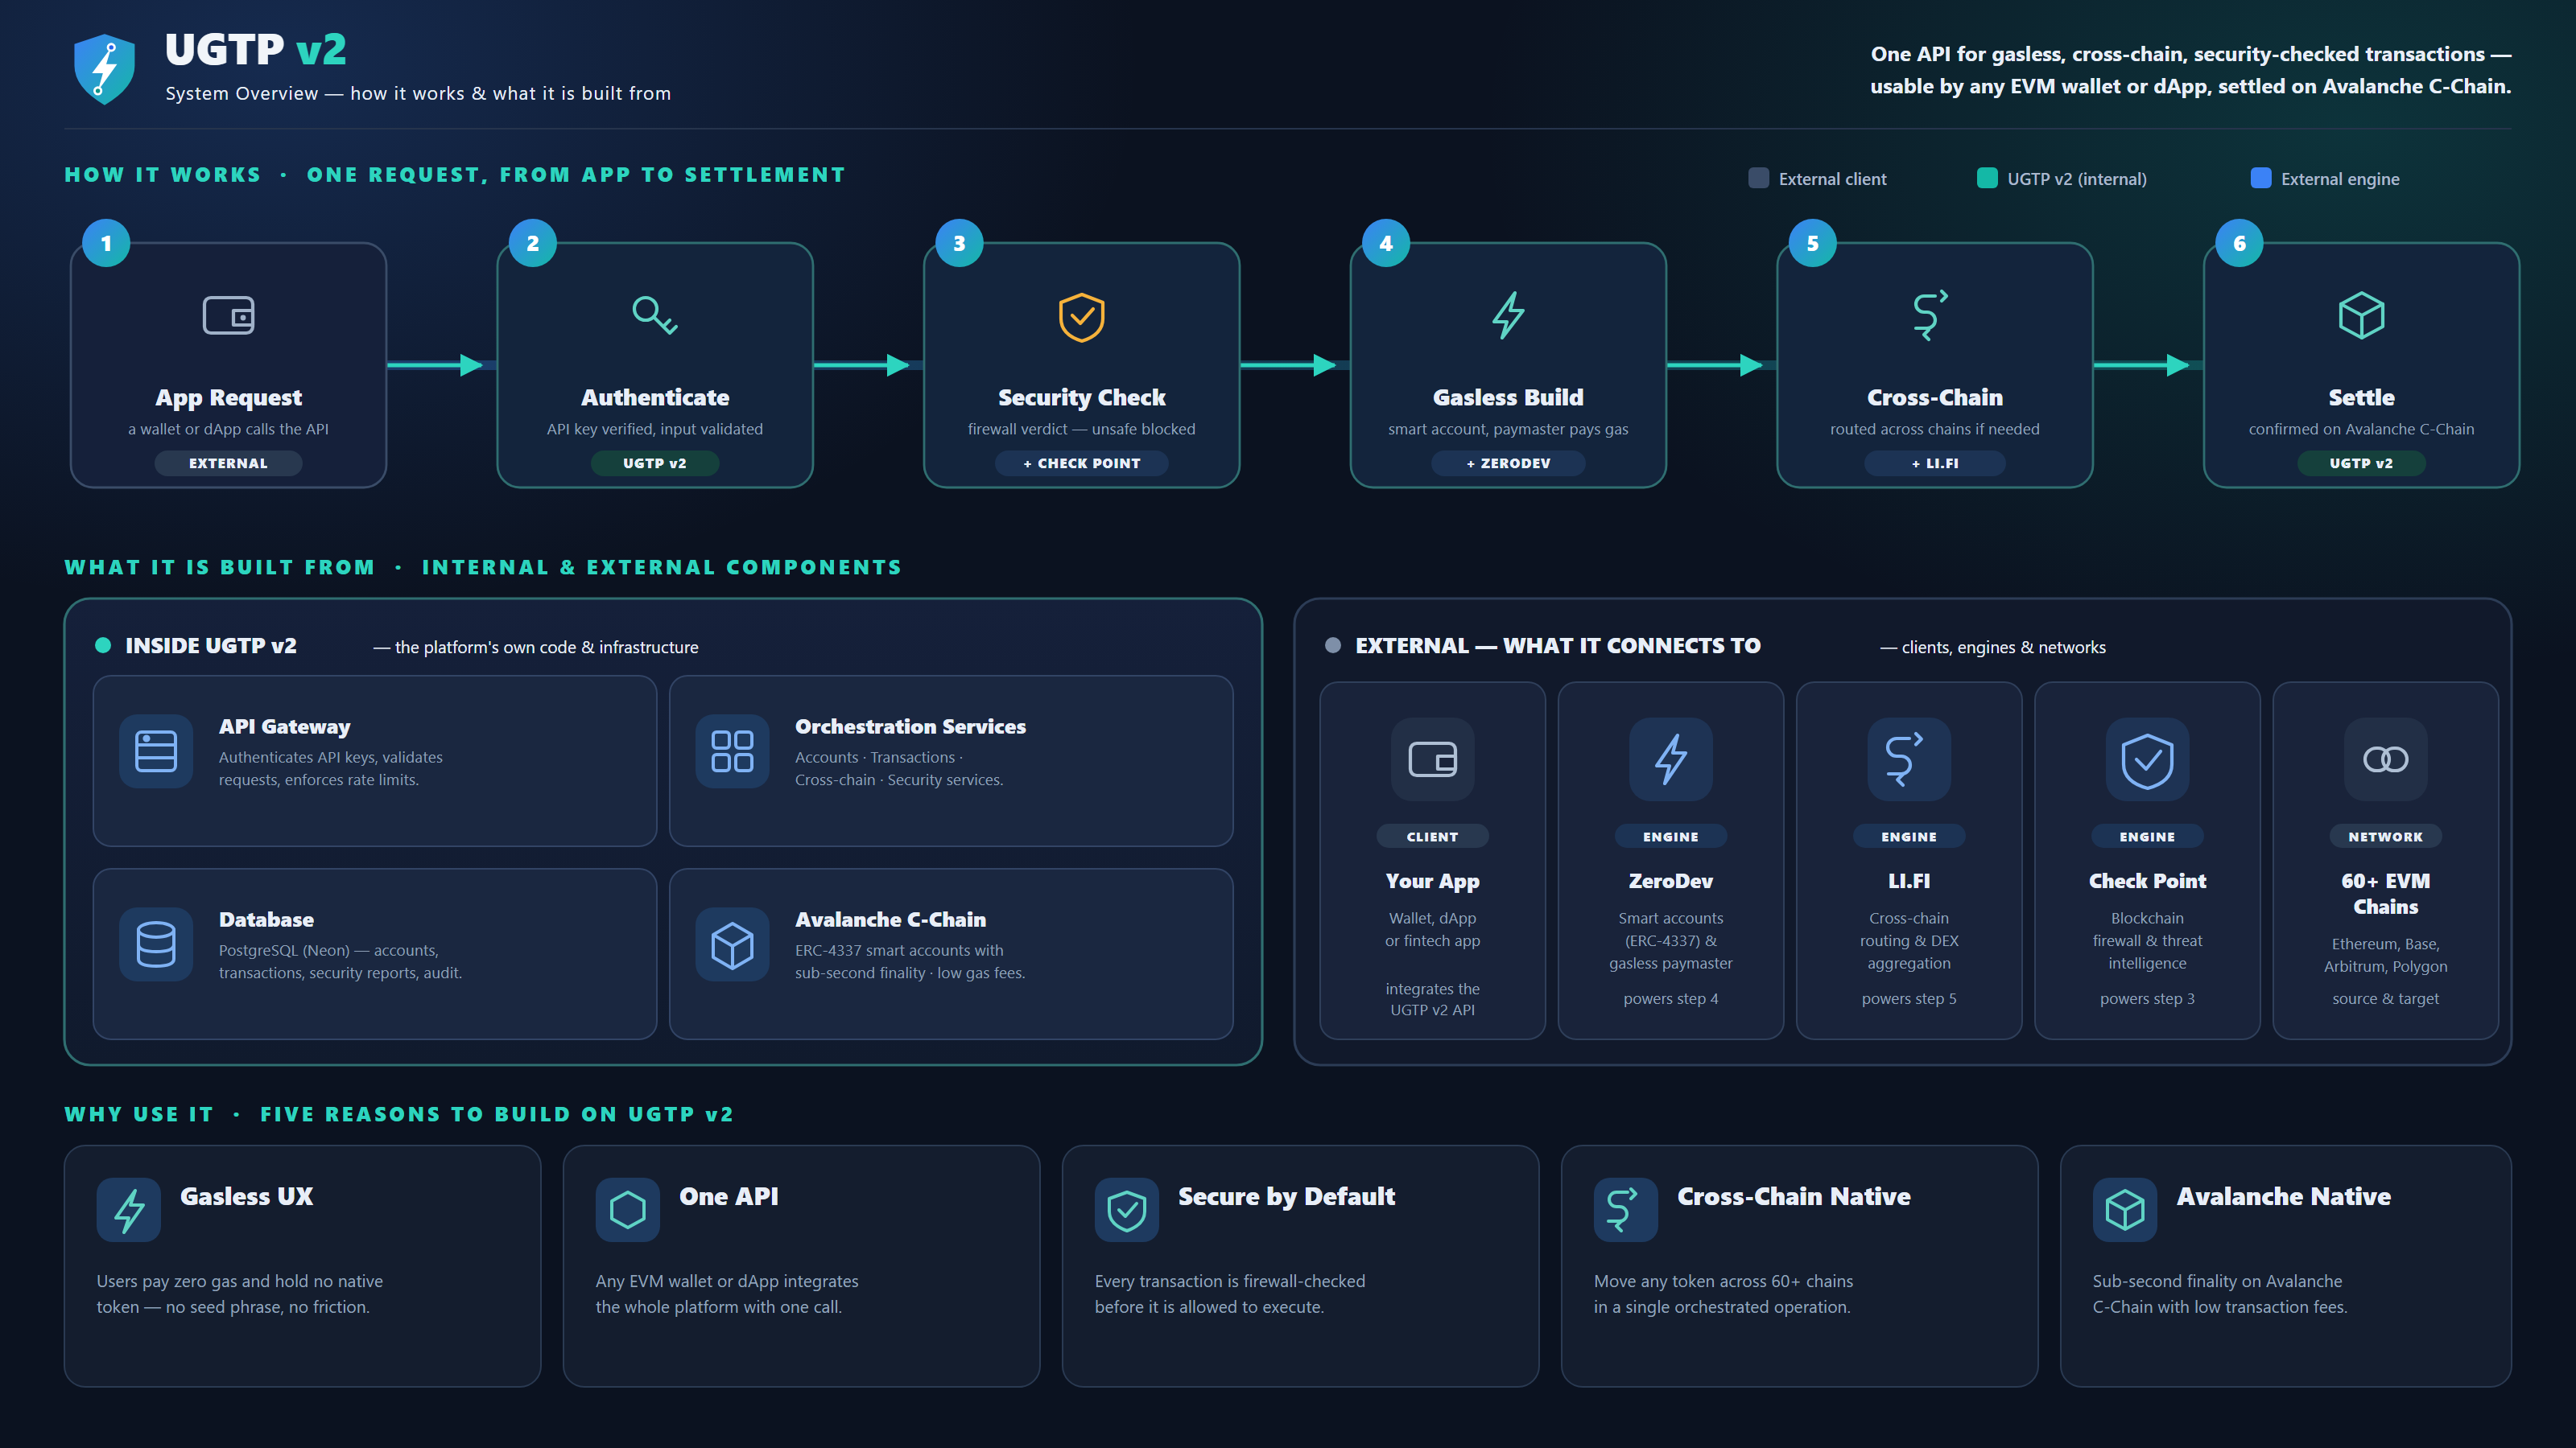The image size is (2576, 1448).
Task: Click the CLIENT tag above Your App
Action: click(x=1432, y=837)
